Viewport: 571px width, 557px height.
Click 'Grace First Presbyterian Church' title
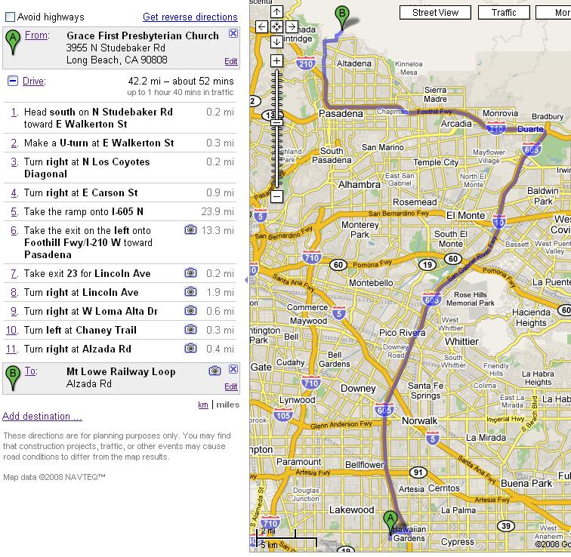tap(143, 35)
